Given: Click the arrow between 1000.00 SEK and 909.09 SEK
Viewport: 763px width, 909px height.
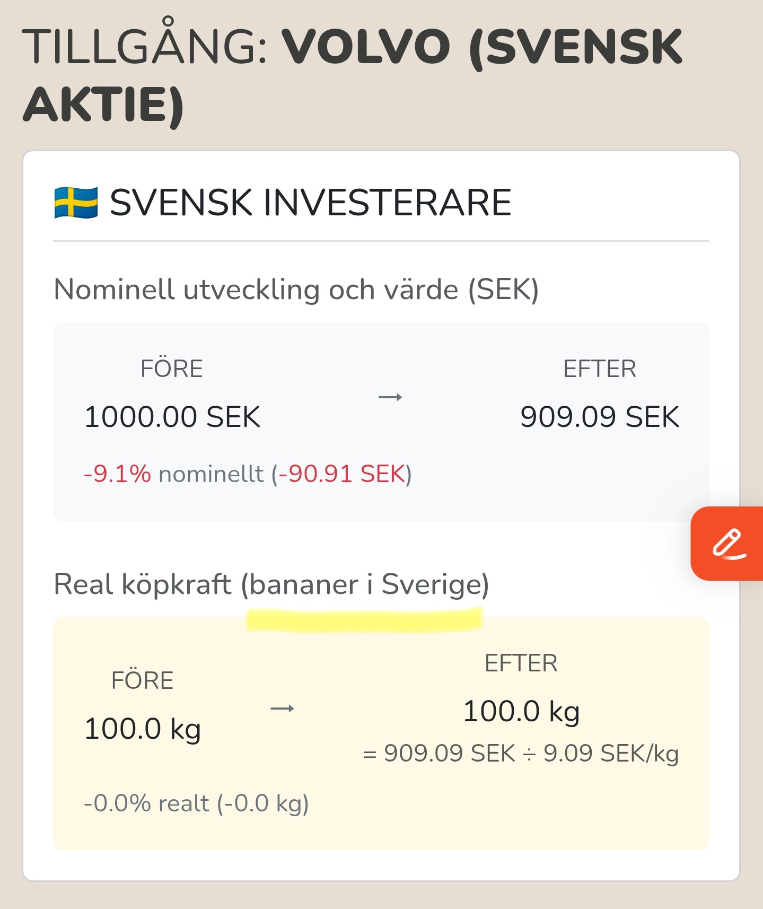Looking at the screenshot, I should 390,397.
